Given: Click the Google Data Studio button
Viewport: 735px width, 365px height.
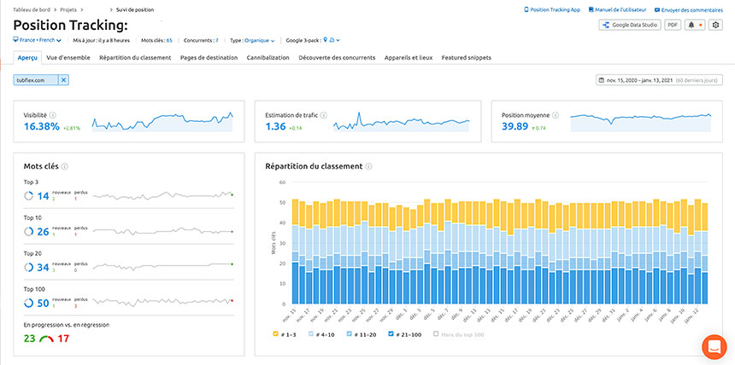Looking at the screenshot, I should (x=630, y=25).
